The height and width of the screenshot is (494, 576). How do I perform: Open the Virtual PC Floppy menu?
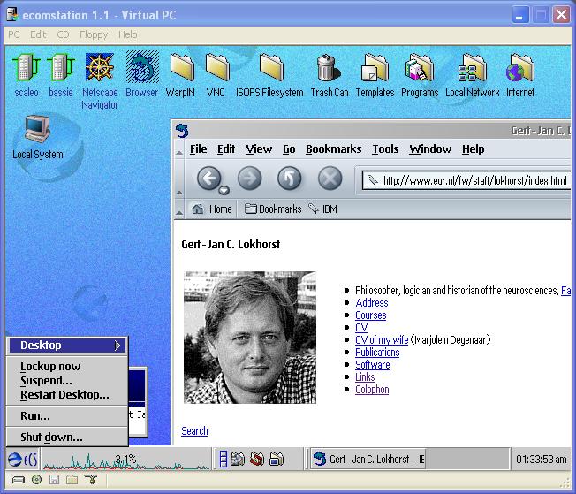pyautogui.click(x=94, y=34)
